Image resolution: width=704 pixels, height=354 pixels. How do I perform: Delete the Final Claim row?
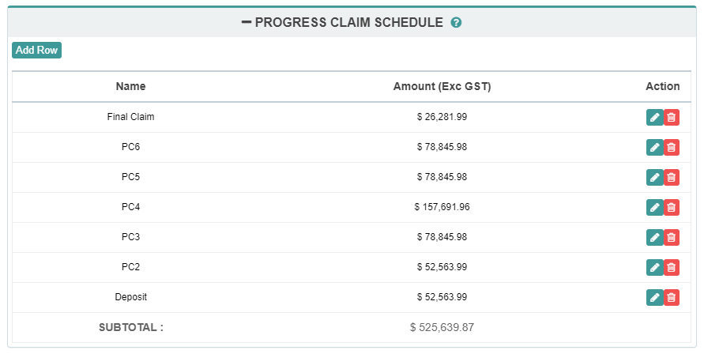[x=672, y=117]
